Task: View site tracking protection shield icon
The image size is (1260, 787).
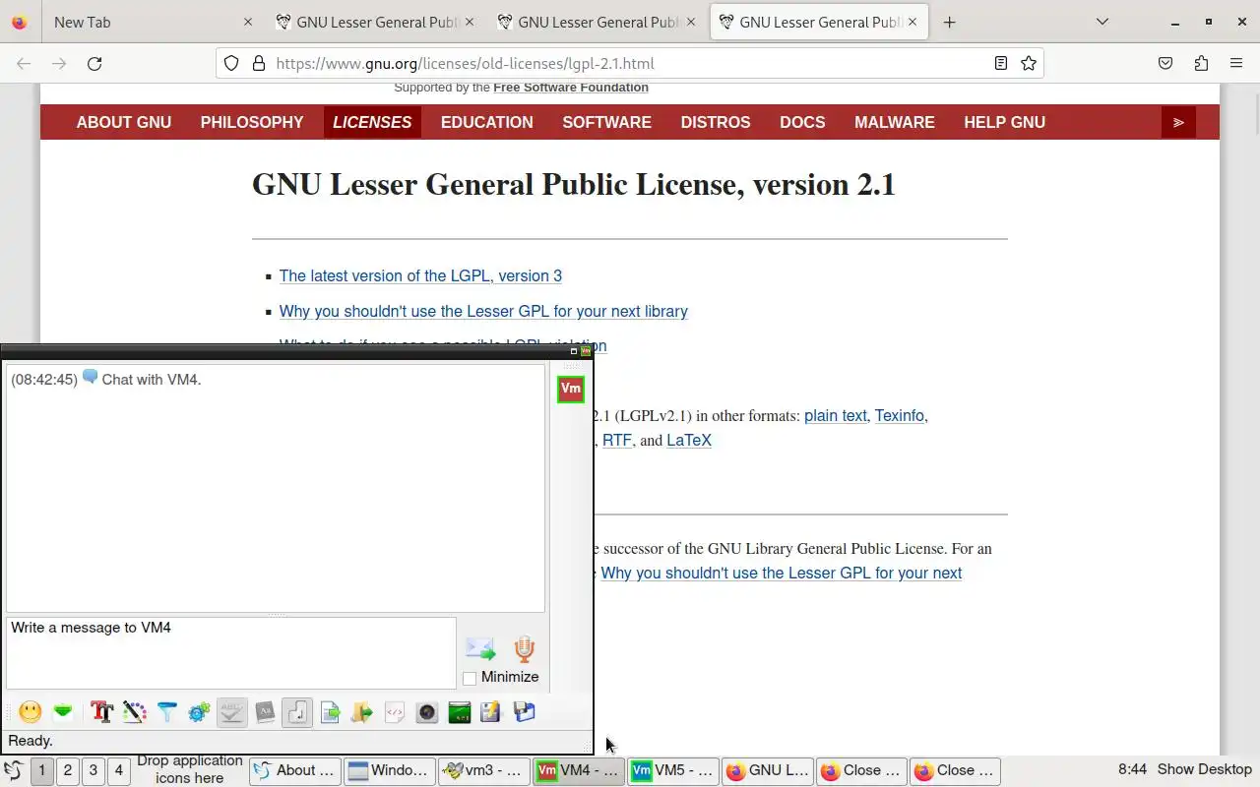Action: pos(231,63)
